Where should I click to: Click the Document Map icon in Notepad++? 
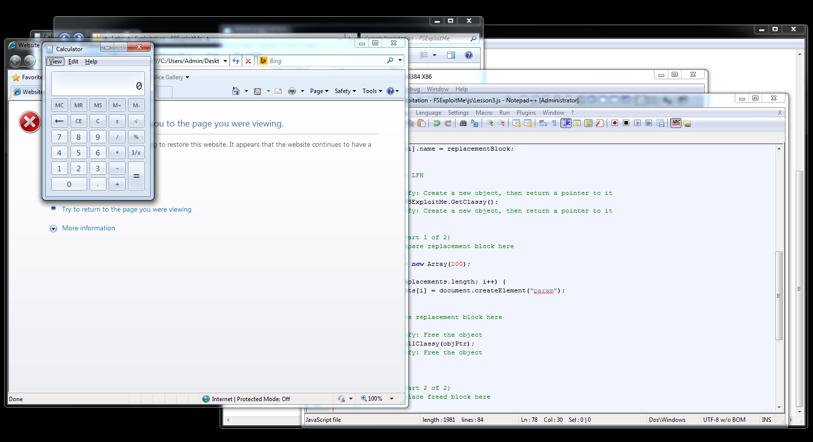coord(588,123)
